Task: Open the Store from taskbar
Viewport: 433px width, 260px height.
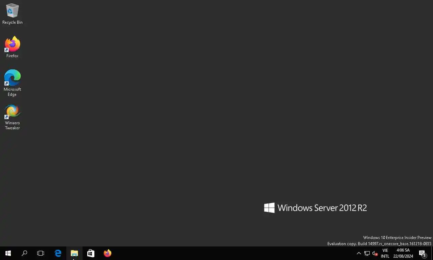Action: [x=91, y=253]
